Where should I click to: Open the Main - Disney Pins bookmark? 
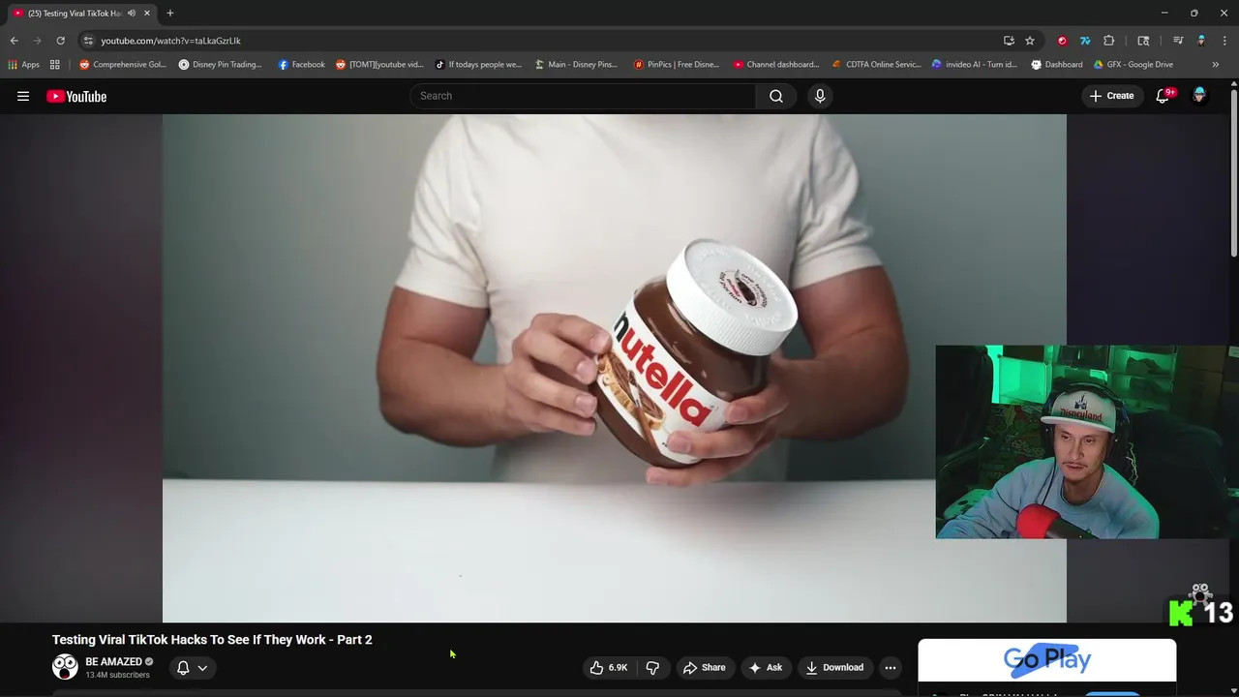point(577,65)
